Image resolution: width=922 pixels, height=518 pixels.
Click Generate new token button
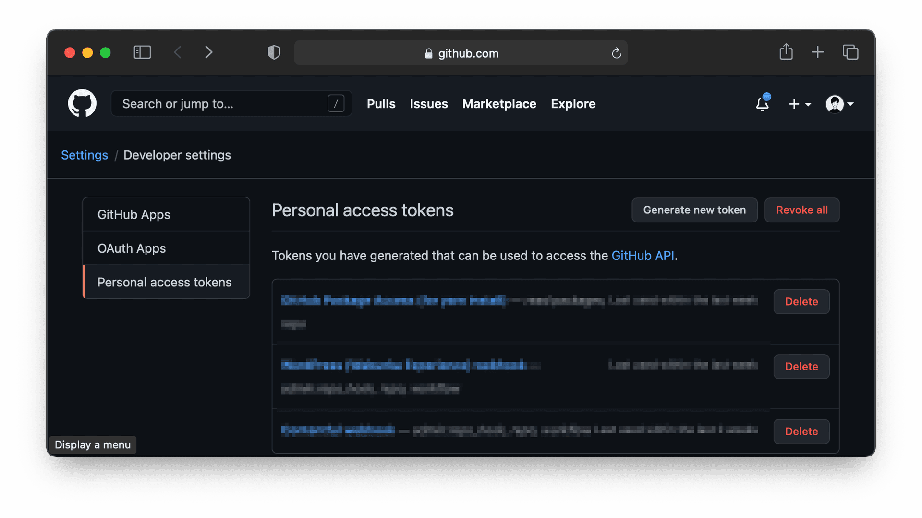694,210
